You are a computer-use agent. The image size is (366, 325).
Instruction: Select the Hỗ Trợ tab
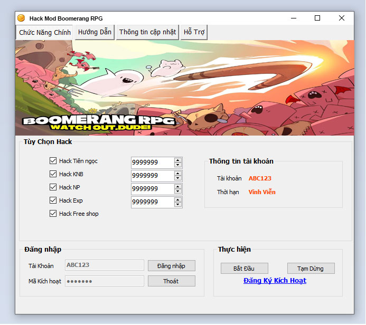click(x=194, y=32)
